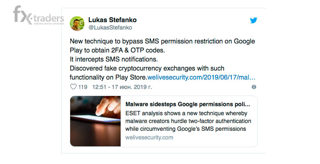Click Lukas Stefanko's profile avatar
320x164 pixels.
77,24
